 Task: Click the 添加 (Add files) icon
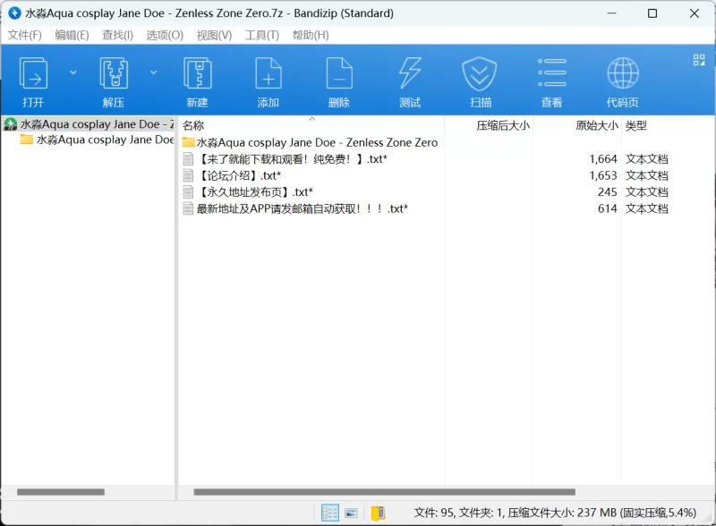268,81
